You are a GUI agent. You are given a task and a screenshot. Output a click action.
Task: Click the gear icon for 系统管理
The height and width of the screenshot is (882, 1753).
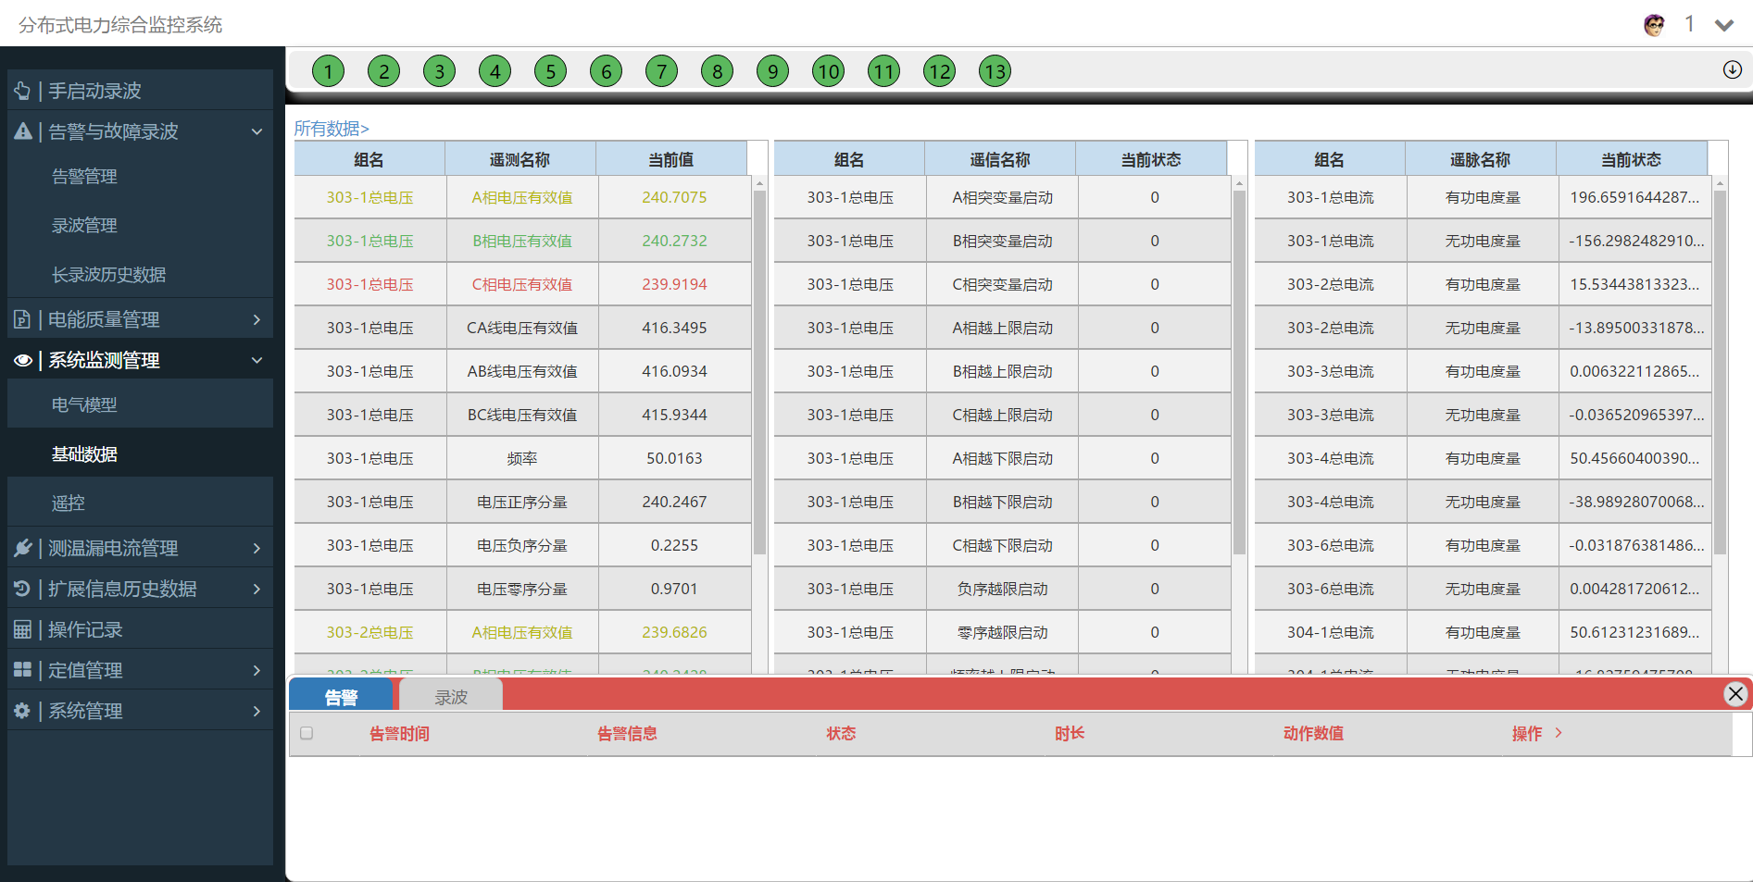22,711
